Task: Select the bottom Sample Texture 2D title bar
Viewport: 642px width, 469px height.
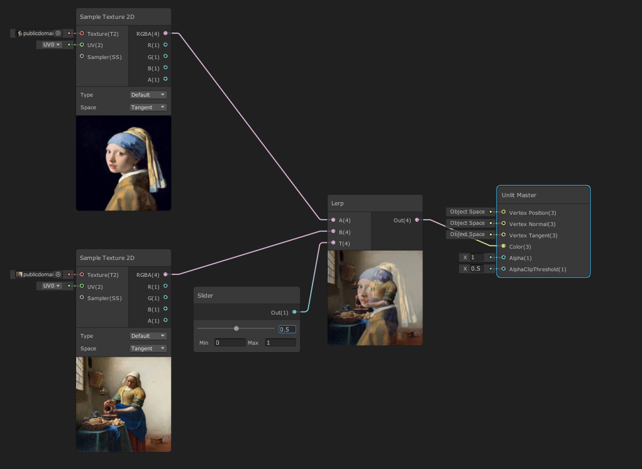Action: click(124, 258)
